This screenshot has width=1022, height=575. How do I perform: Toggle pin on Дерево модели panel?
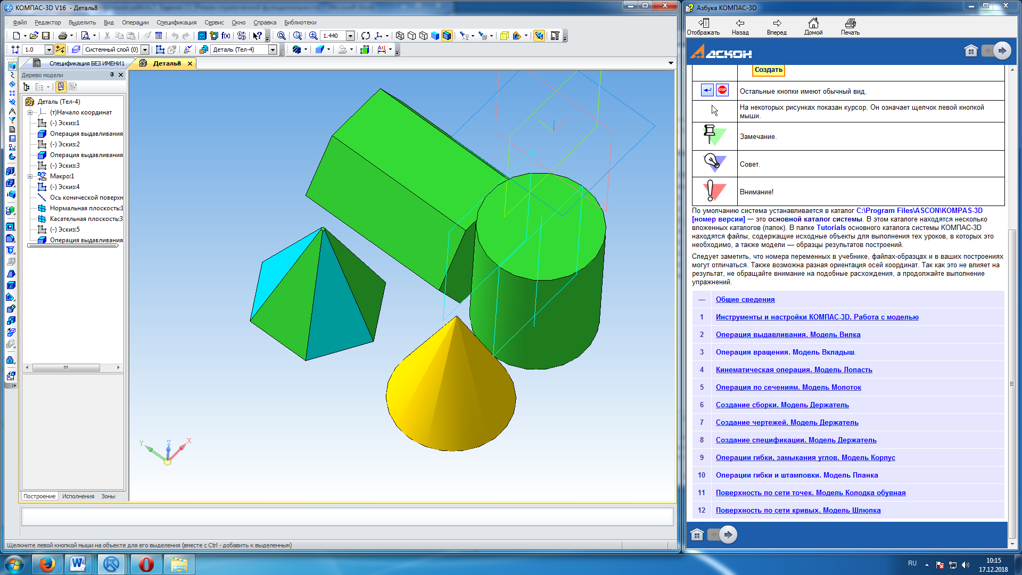[x=112, y=75]
